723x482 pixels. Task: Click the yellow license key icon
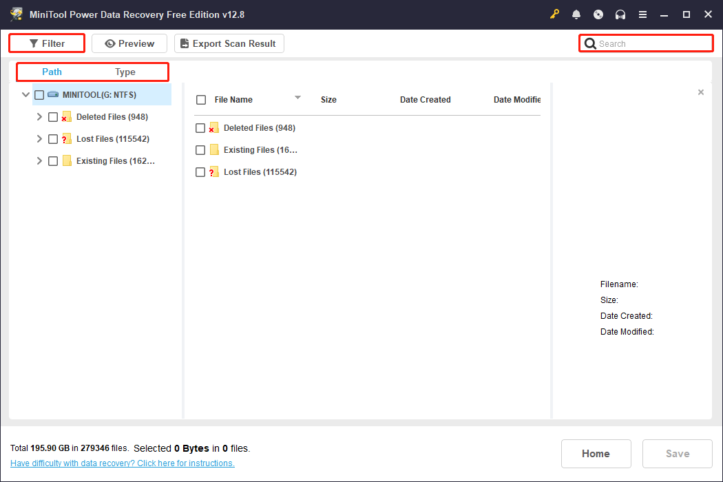[x=554, y=14]
